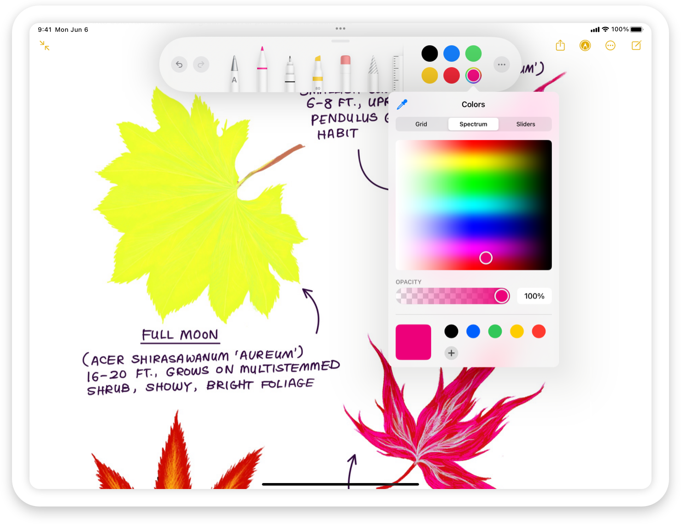The image size is (681, 524).
Task: Add a saved color with the plus button
Action: pos(451,353)
